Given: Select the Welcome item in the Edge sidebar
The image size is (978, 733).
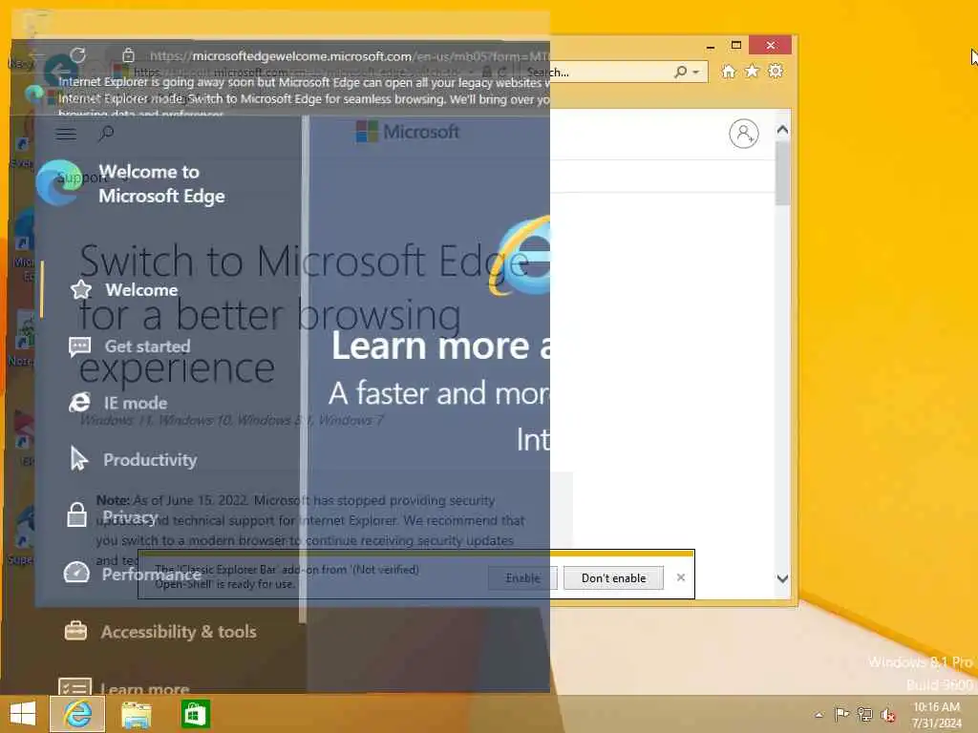Looking at the screenshot, I should [x=124, y=290].
